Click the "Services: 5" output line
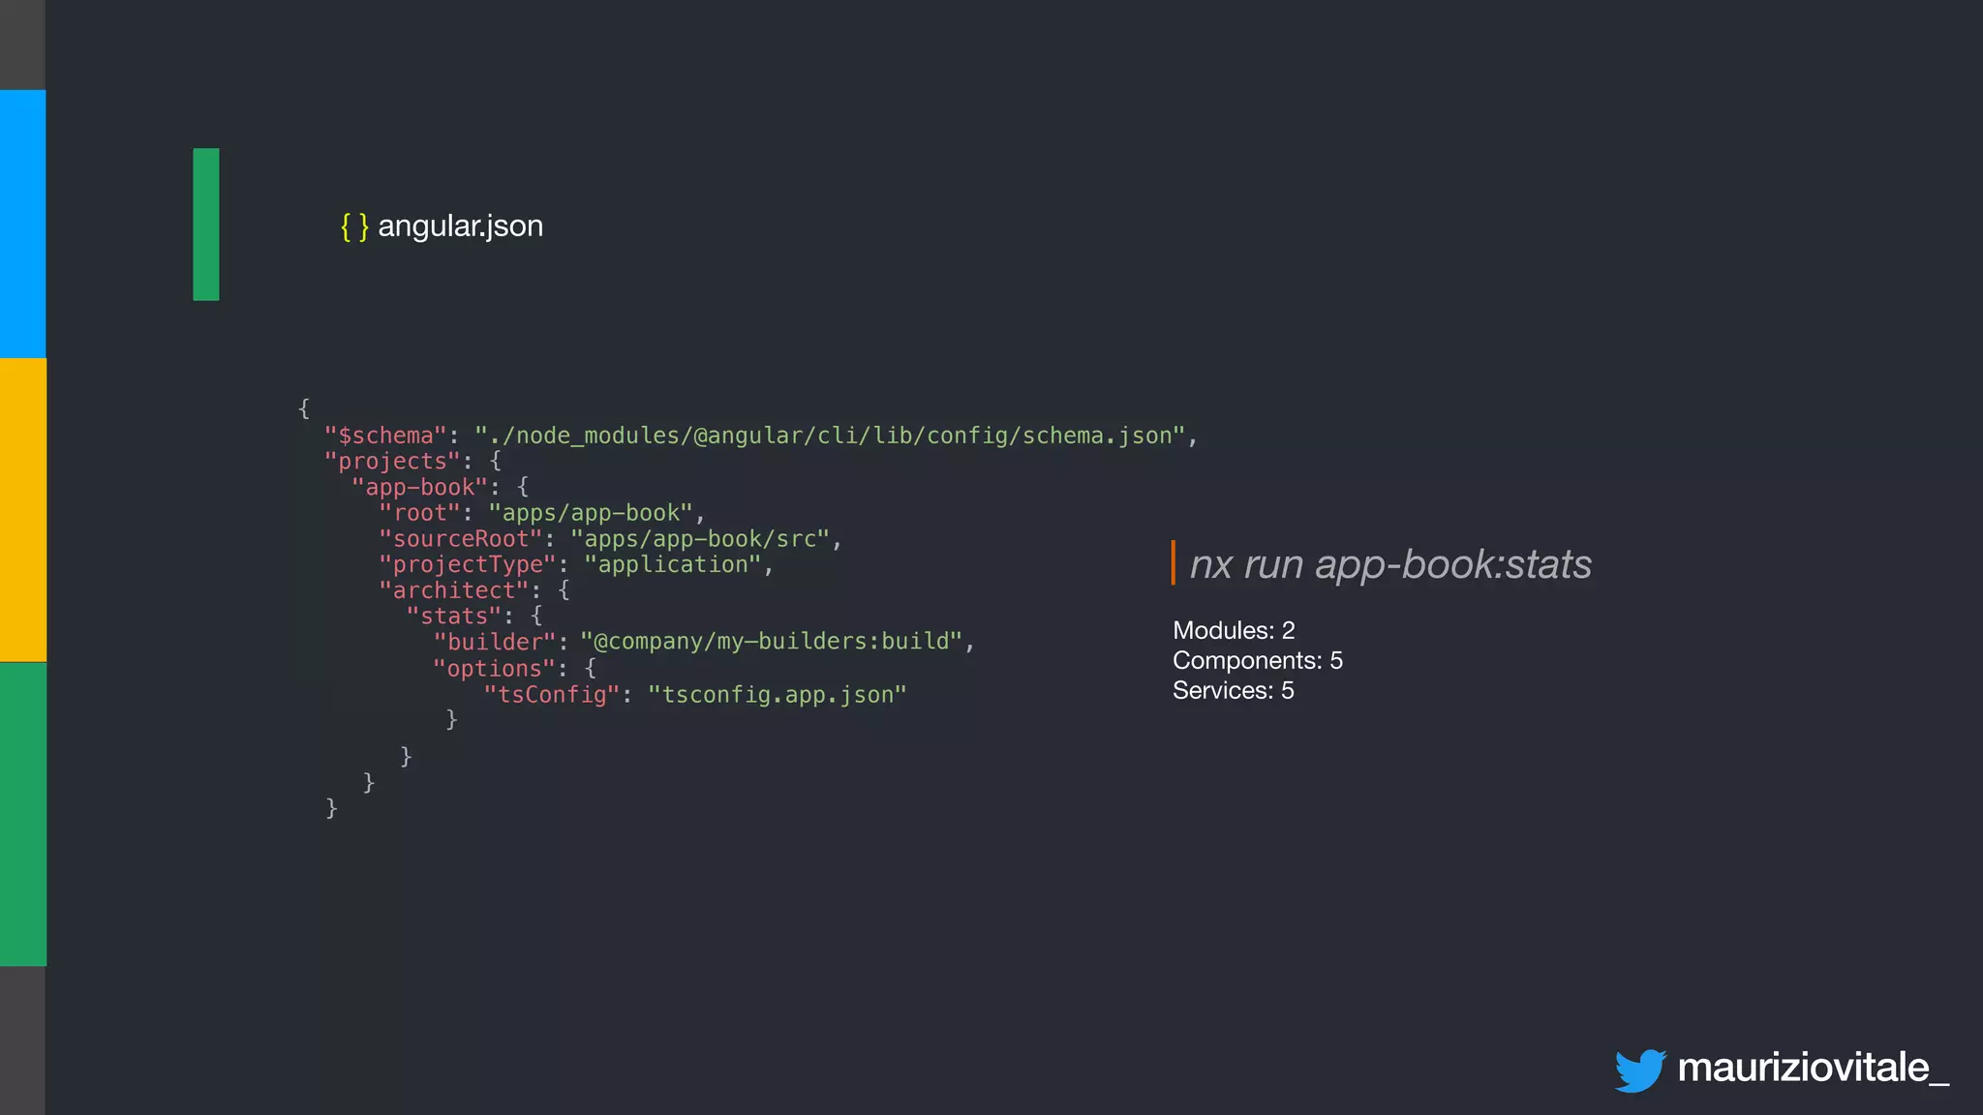 click(x=1233, y=690)
